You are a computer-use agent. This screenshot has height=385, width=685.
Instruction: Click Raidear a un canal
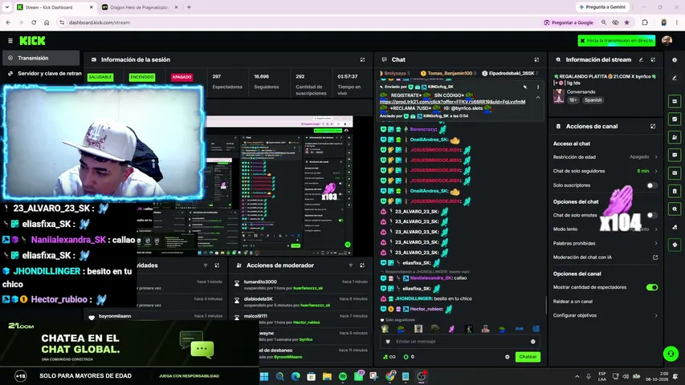click(x=573, y=302)
